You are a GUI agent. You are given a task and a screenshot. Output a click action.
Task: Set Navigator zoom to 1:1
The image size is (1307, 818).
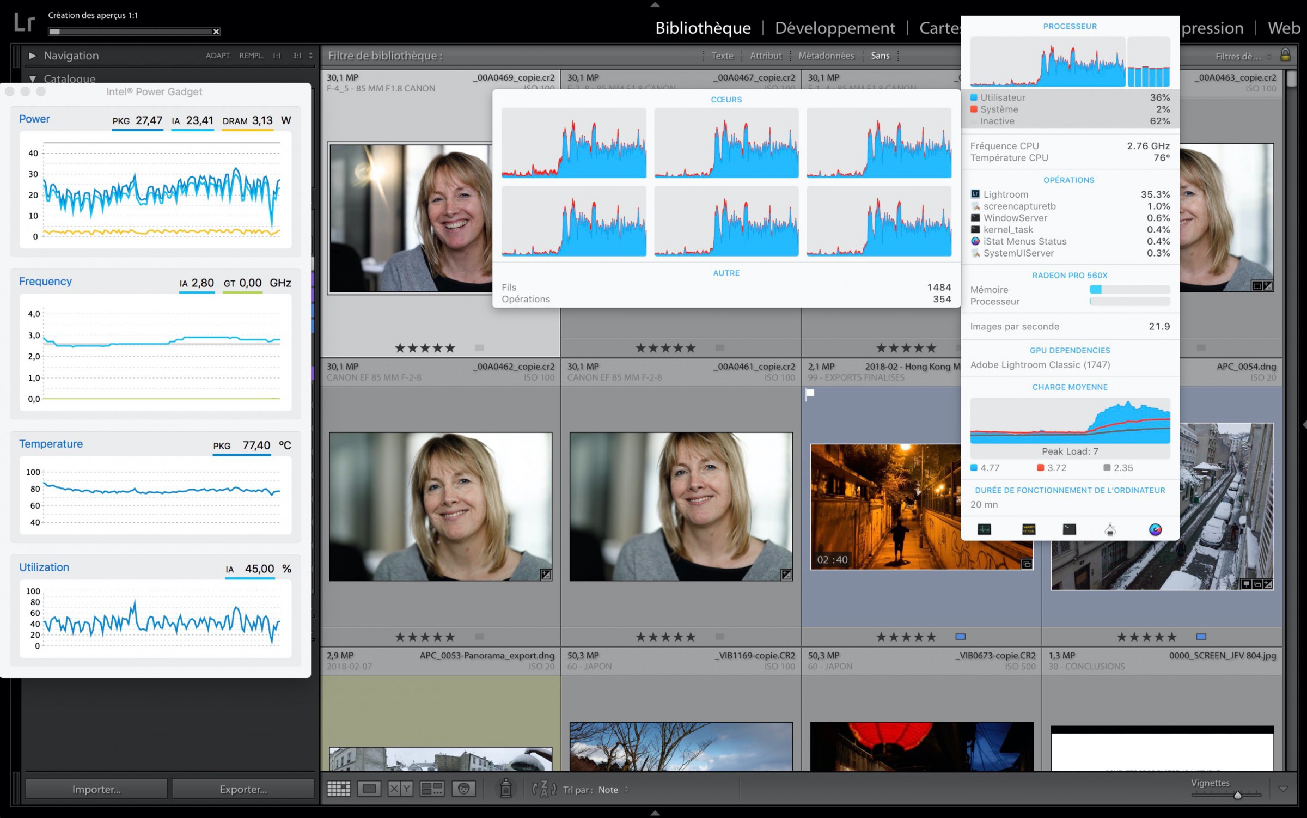277,56
